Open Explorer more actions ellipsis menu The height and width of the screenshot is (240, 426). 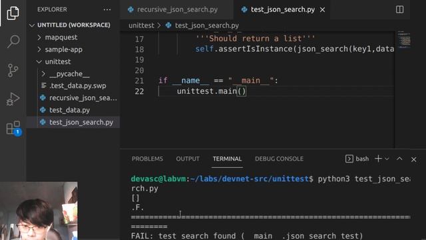pos(107,9)
